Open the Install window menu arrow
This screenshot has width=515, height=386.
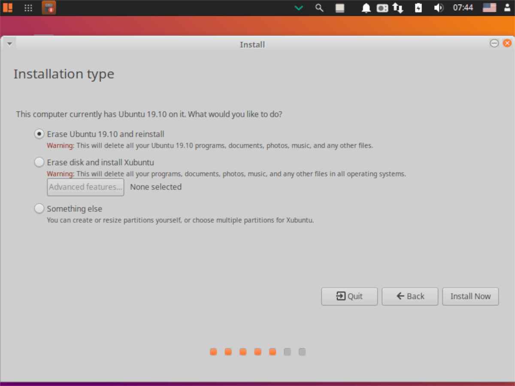tap(9, 44)
